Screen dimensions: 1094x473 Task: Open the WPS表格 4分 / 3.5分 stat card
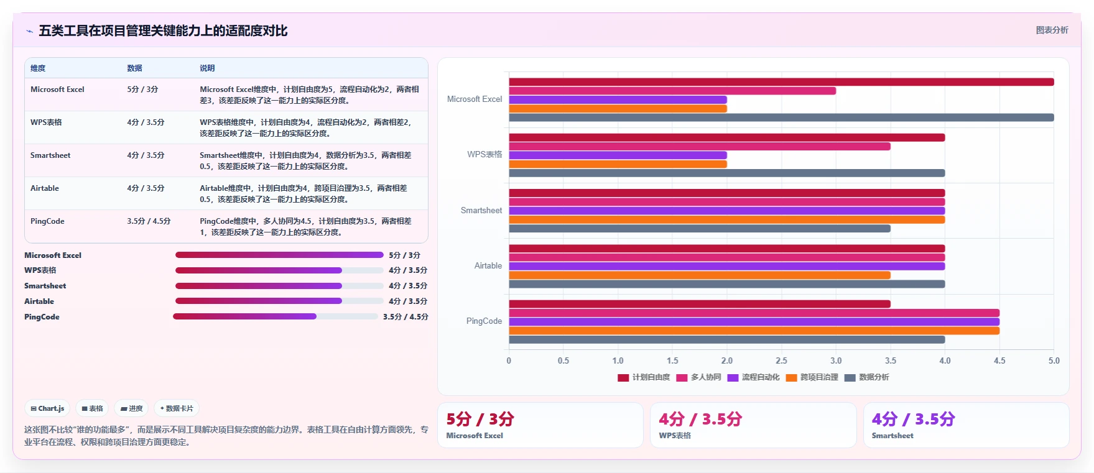(x=753, y=425)
